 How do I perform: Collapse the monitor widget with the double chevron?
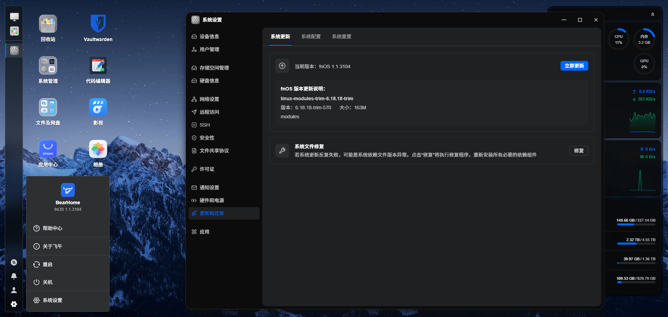click(x=653, y=14)
